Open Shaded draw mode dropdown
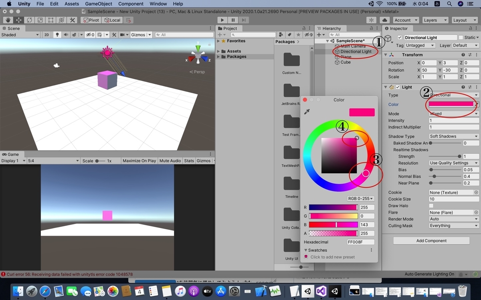Screen dimensions: 481x300 point(20,35)
